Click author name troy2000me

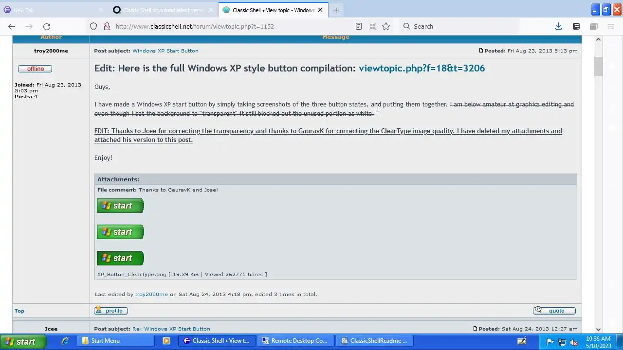click(x=51, y=51)
